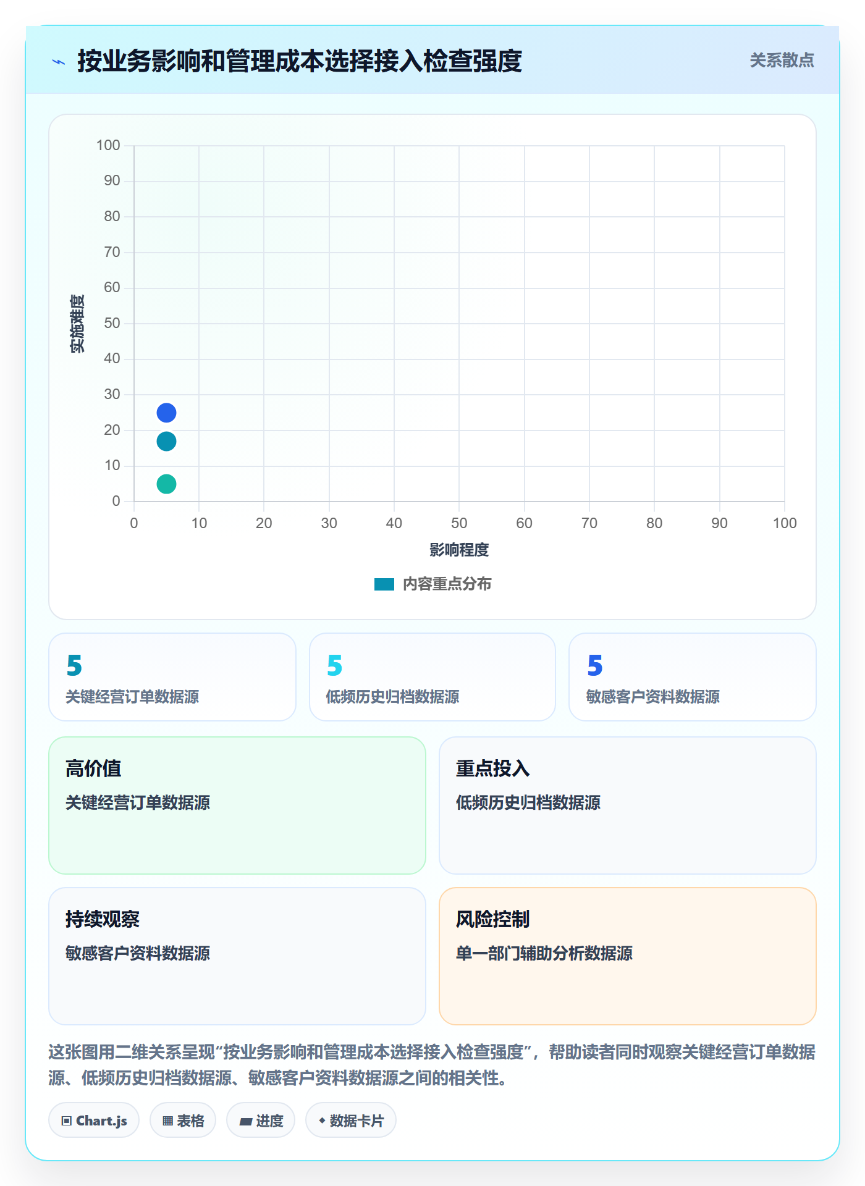The image size is (865, 1186).
Task: Open the 敏感客户资料数据源 stat card
Action: 693,677
